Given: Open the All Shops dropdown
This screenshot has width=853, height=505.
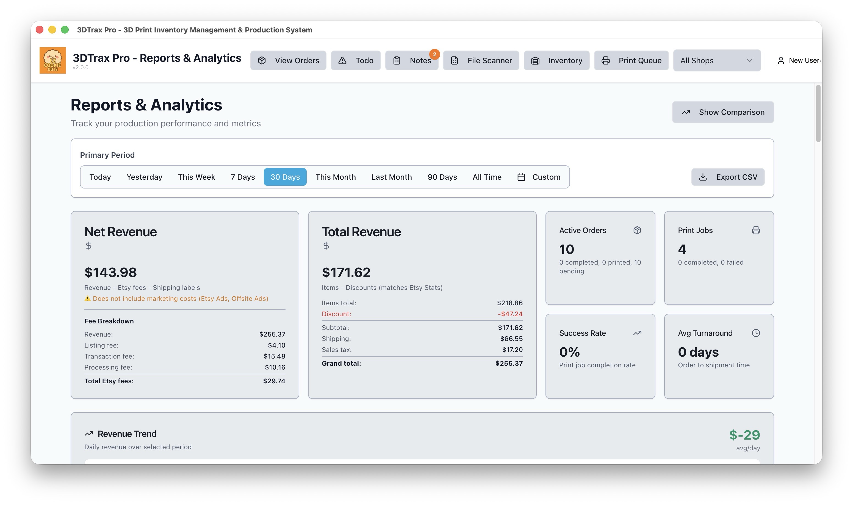Looking at the screenshot, I should click(x=717, y=60).
